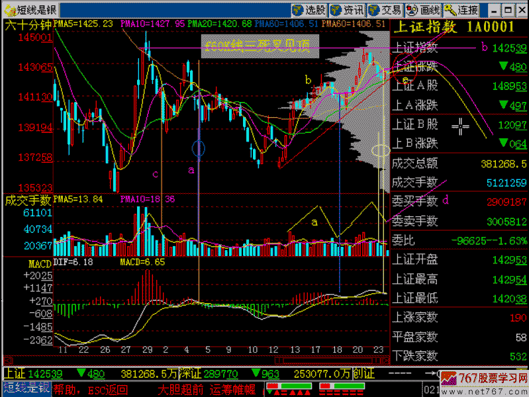
Task: Click the 连接 connect toolbar button
Action: 462,9
